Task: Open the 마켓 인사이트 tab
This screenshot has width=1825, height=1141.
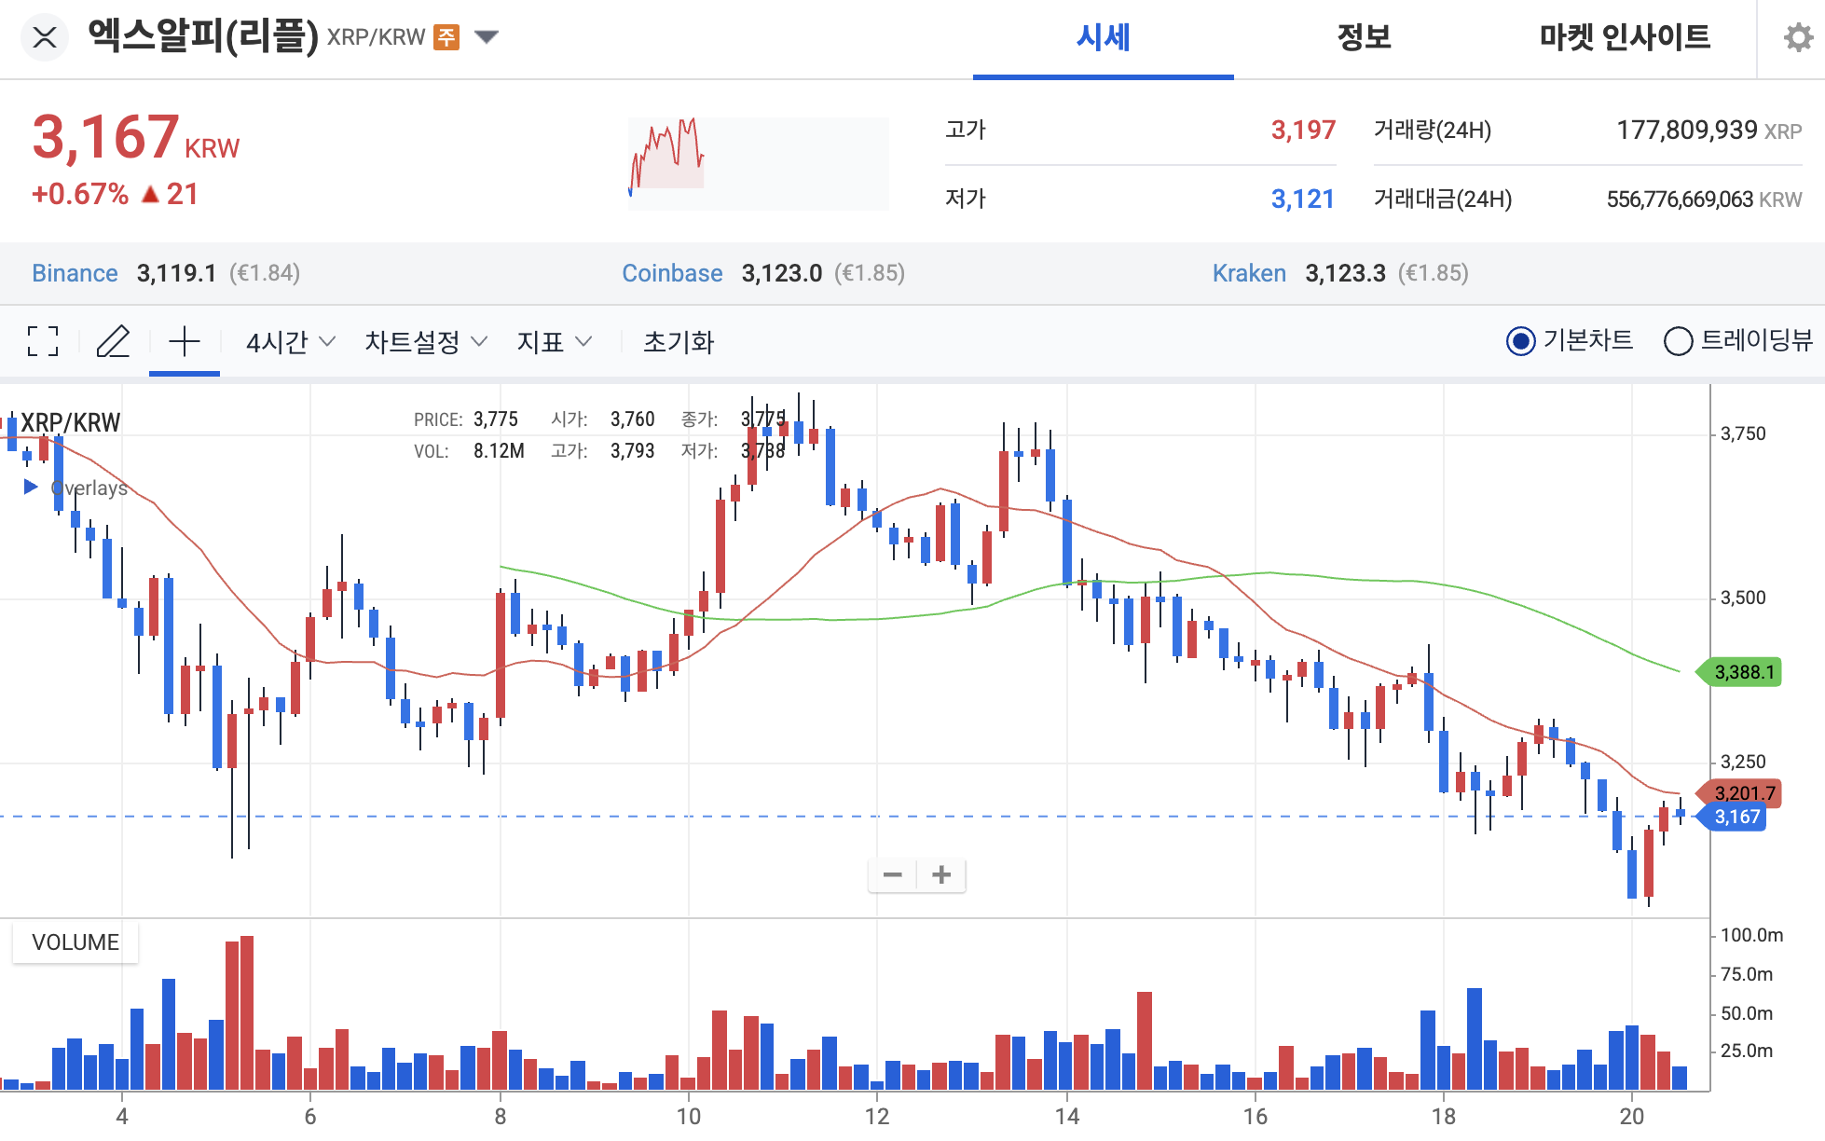Action: (1625, 38)
